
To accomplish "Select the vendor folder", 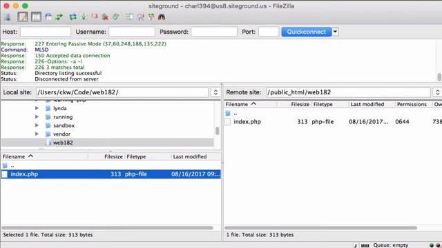I will coord(61,134).
